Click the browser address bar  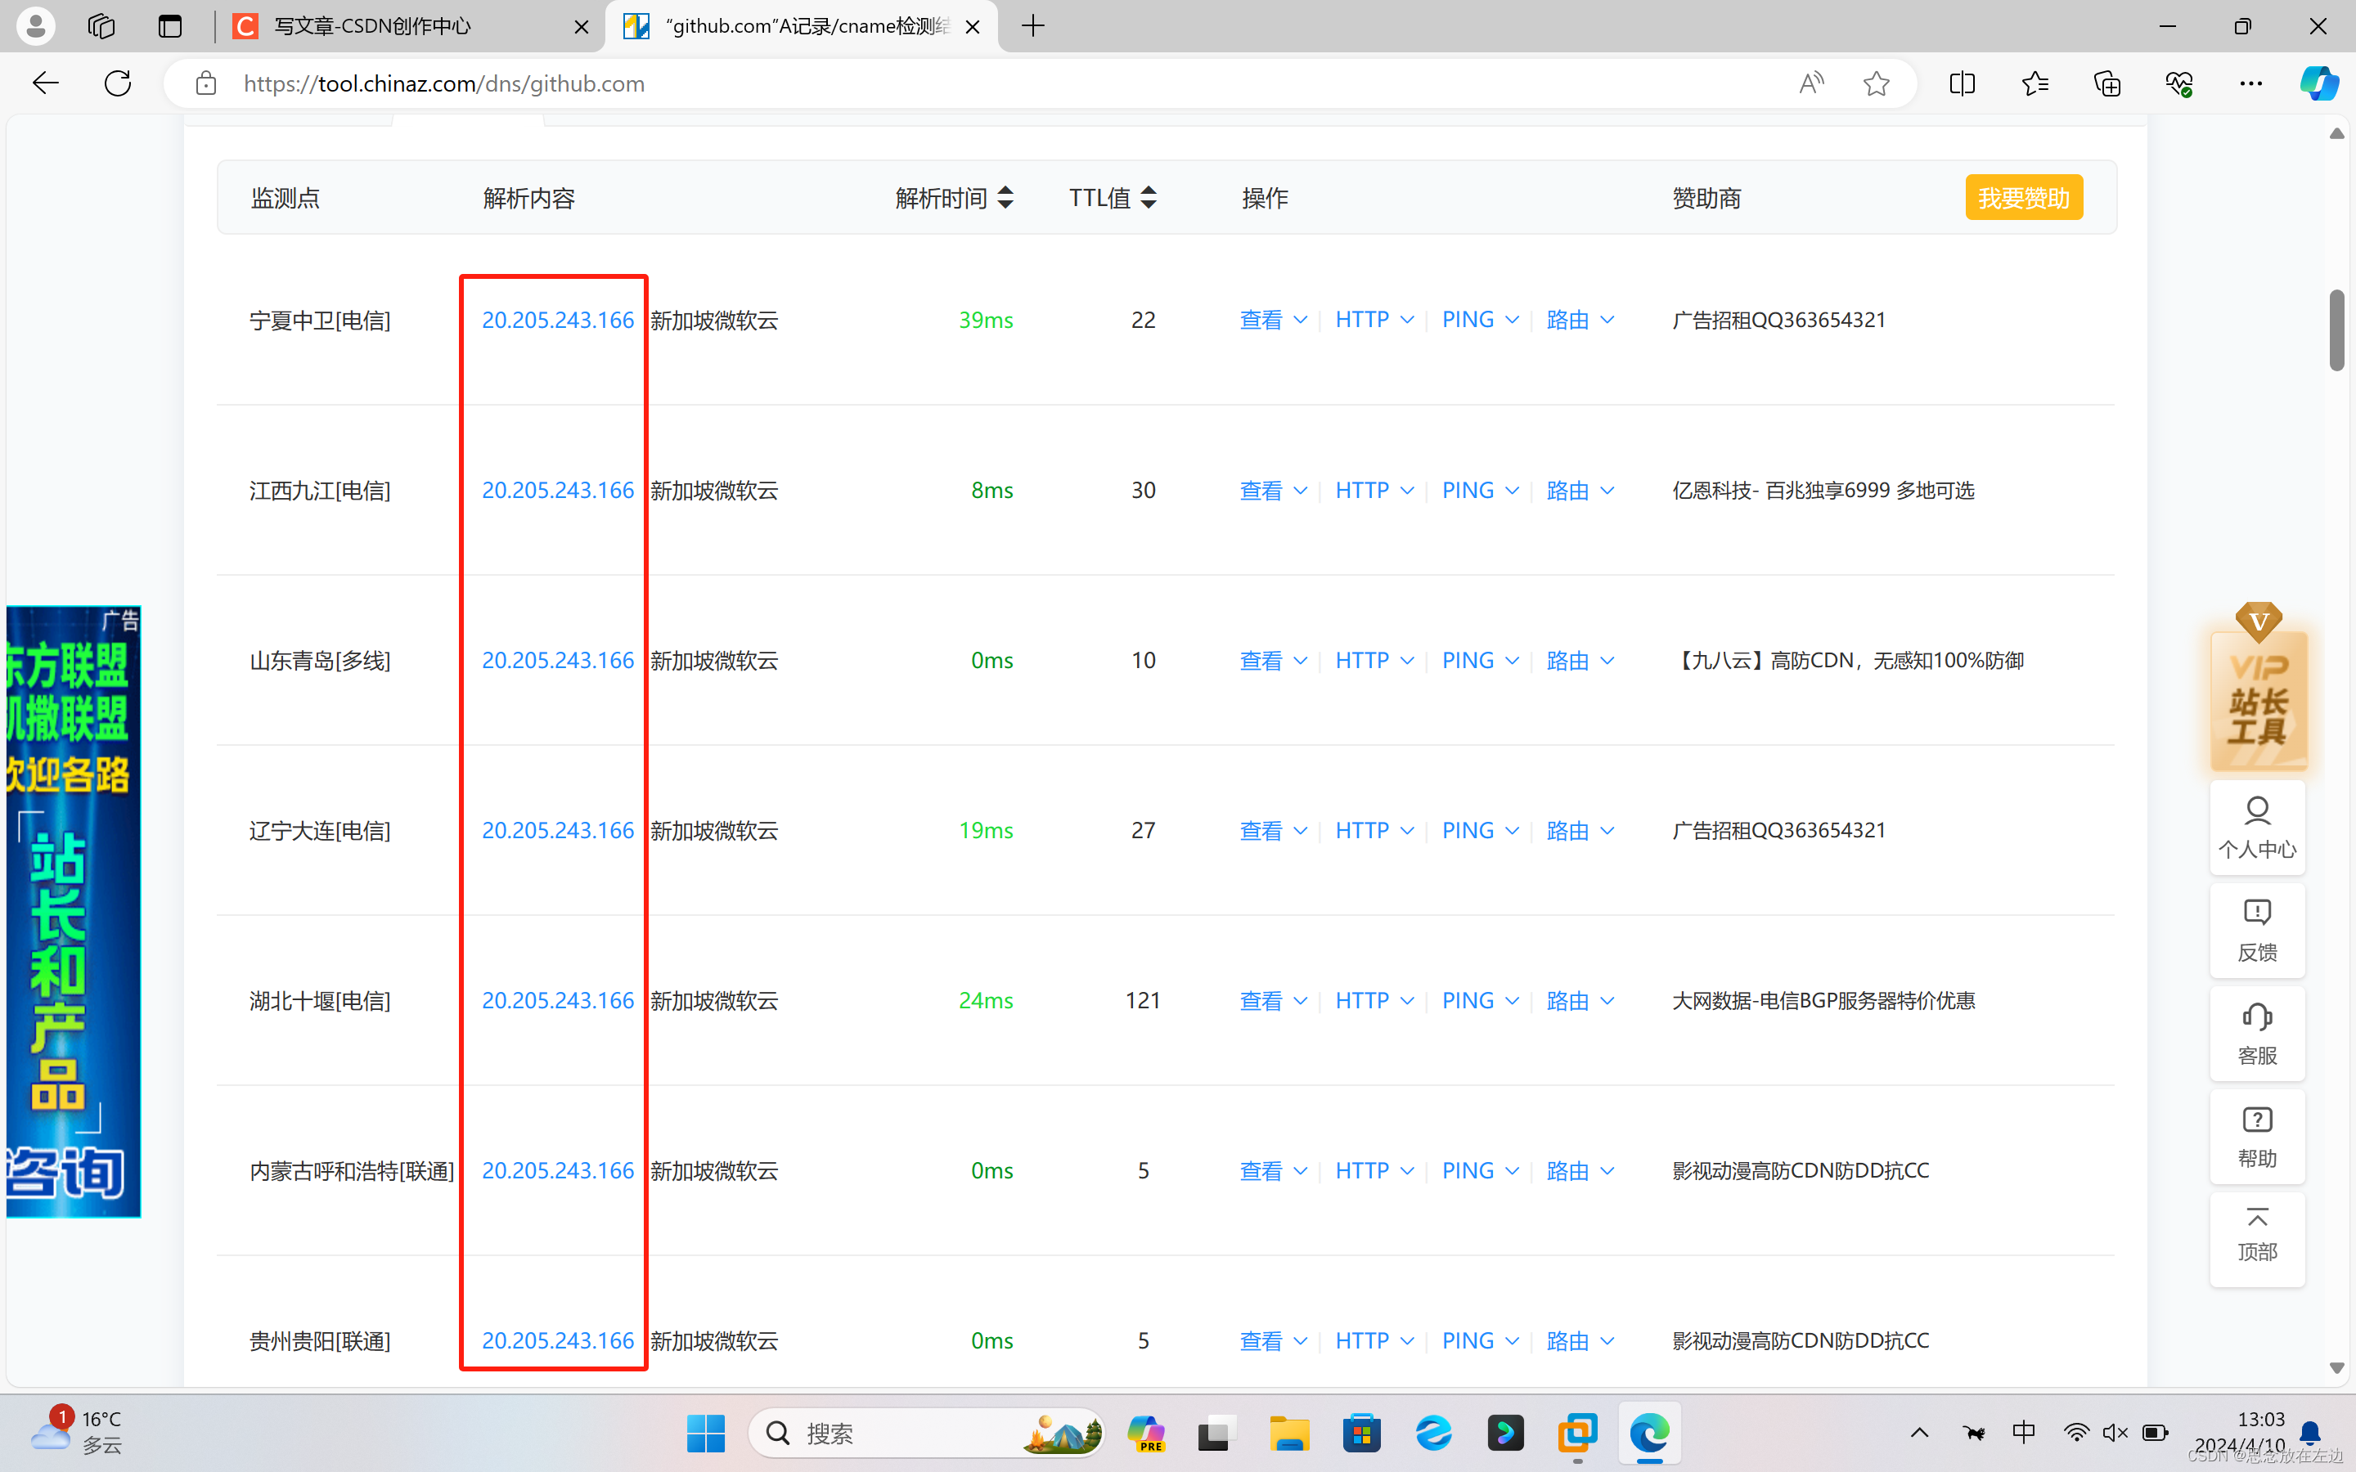click(x=973, y=83)
